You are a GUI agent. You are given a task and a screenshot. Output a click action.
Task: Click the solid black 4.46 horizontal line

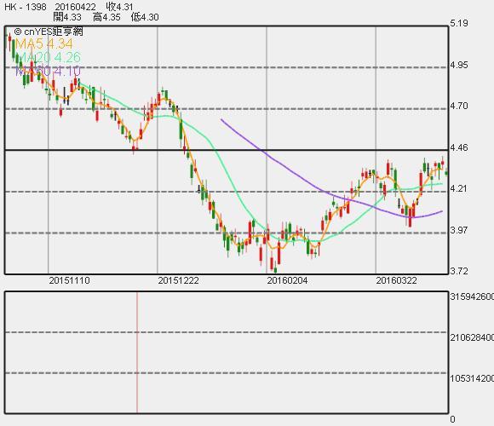[x=227, y=150]
